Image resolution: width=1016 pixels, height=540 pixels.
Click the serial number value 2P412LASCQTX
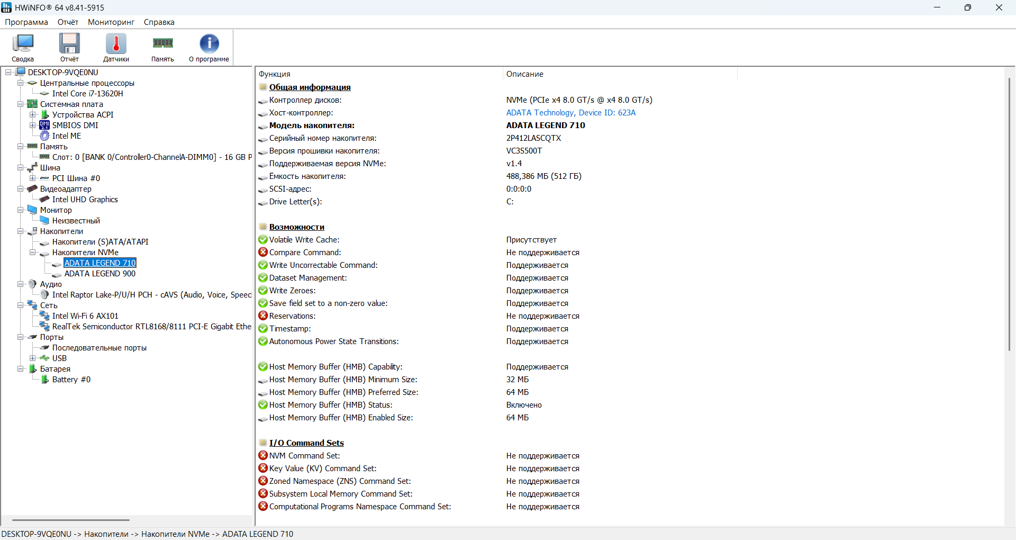[x=533, y=138]
